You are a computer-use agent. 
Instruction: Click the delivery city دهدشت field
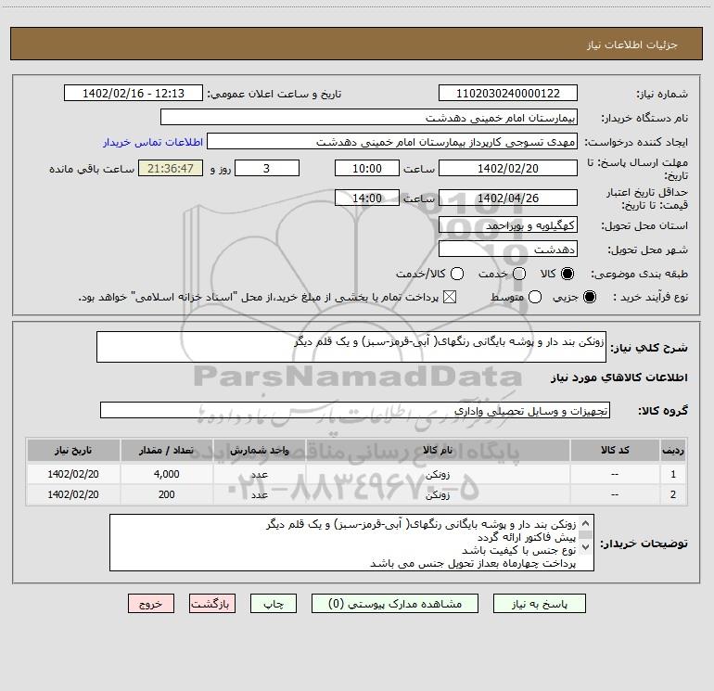(x=508, y=250)
